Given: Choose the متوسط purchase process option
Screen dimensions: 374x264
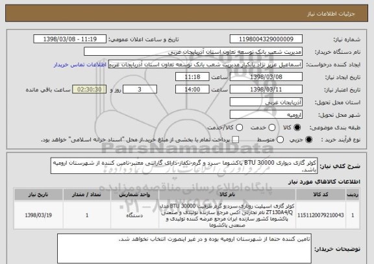Looking at the screenshot, I should point(280,140).
